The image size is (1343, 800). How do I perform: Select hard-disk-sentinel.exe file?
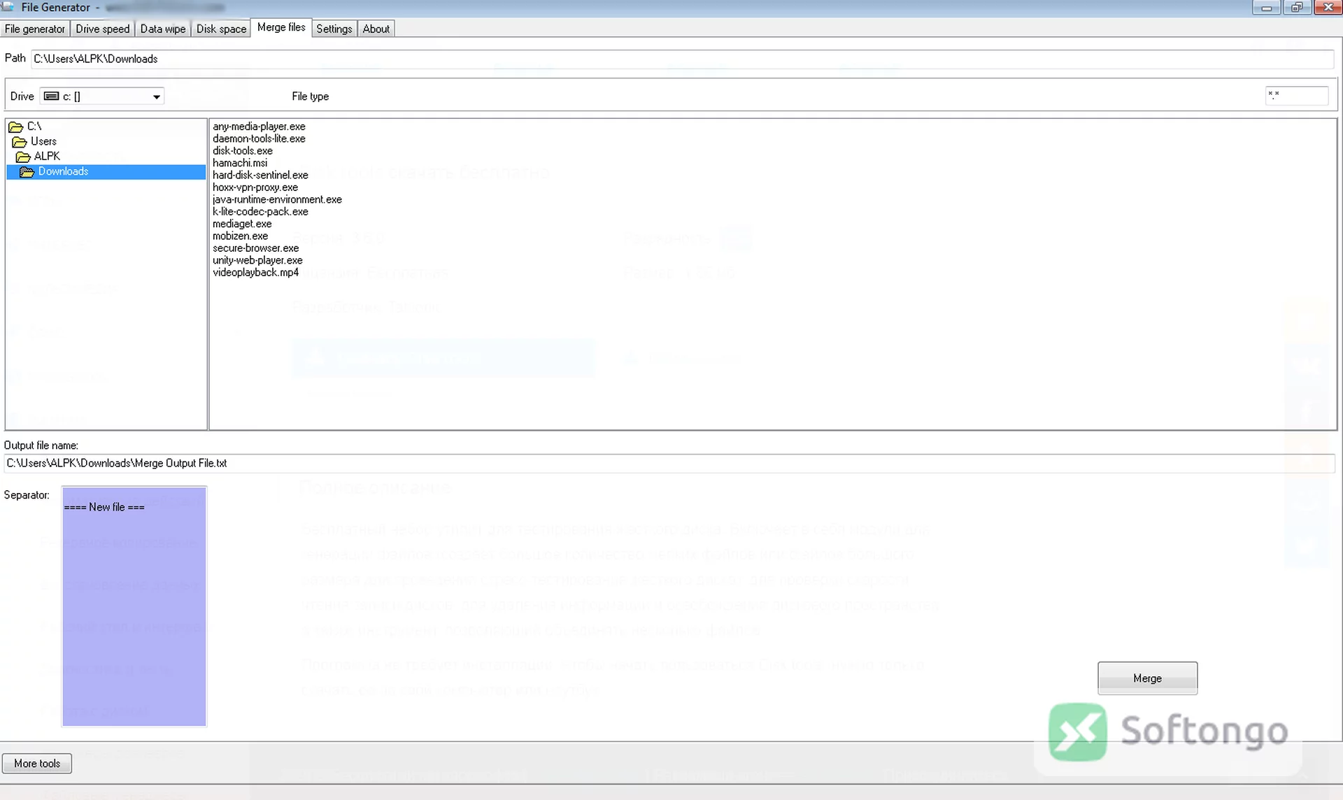tap(260, 175)
